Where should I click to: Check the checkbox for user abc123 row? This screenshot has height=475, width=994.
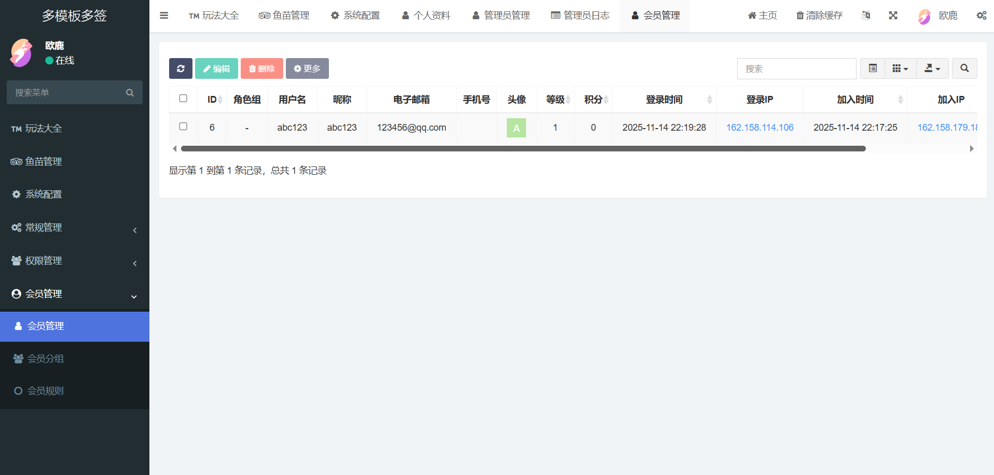pyautogui.click(x=183, y=127)
